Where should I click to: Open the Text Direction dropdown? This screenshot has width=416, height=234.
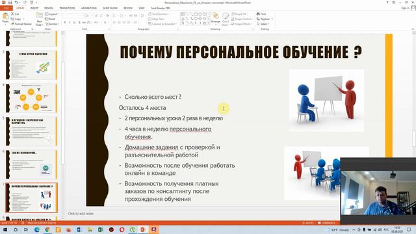(x=159, y=14)
